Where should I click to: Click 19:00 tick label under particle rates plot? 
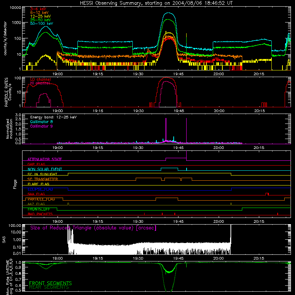coord(58,111)
